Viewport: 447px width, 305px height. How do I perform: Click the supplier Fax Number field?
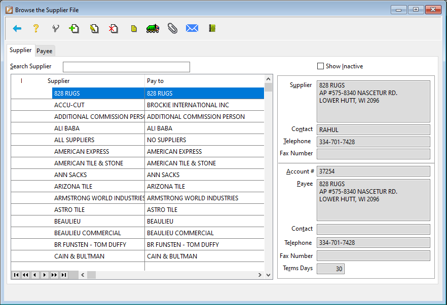[374, 154]
